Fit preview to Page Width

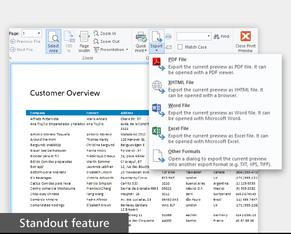pyautogui.click(x=84, y=42)
